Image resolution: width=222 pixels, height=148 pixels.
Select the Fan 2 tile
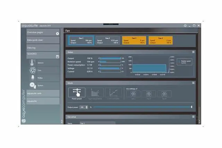tap(108, 40)
